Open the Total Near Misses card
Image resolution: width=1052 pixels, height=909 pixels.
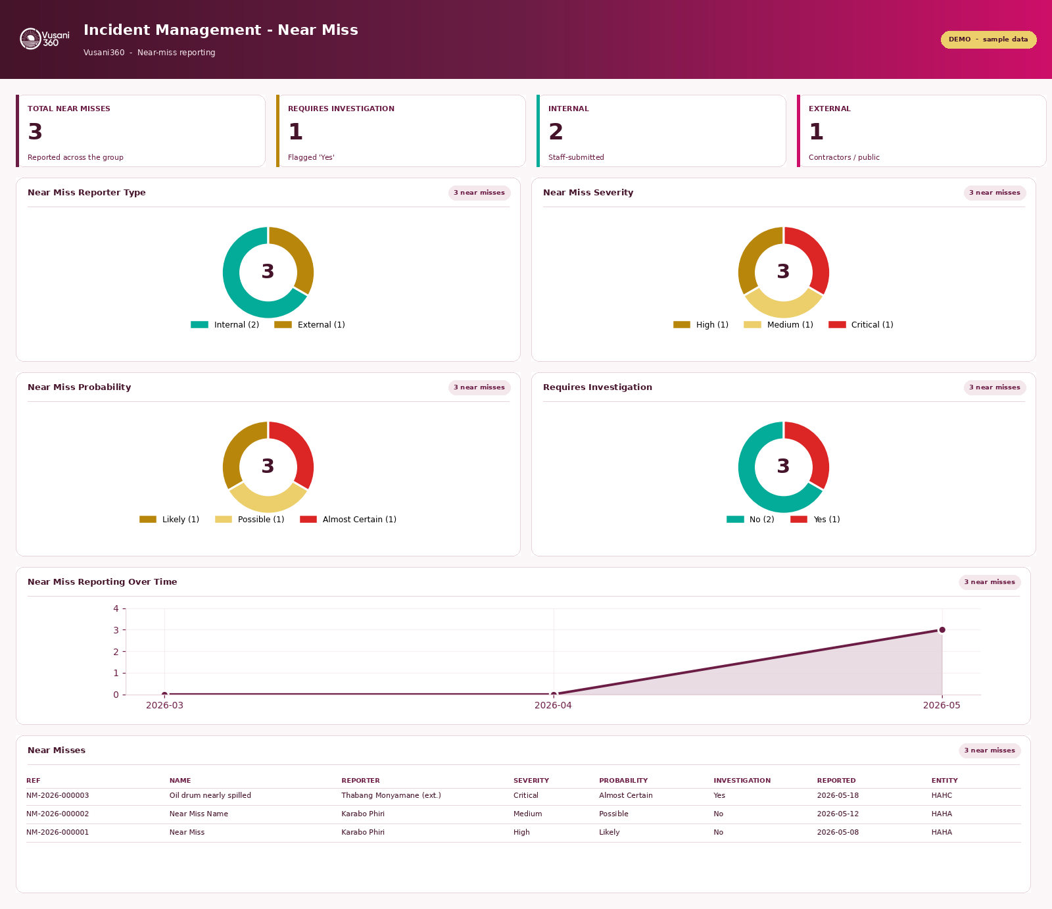[141, 131]
